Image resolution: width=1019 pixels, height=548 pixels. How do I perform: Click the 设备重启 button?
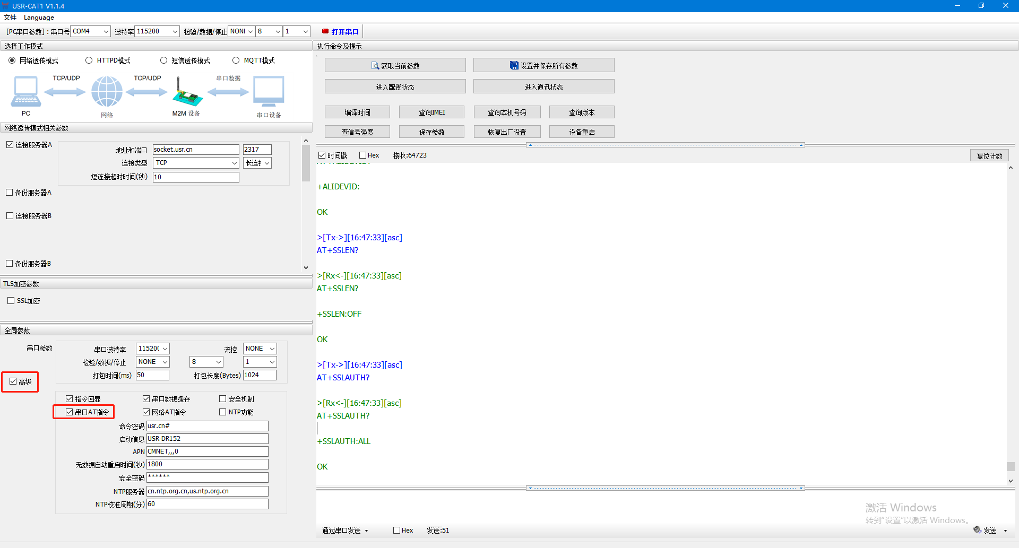coord(582,132)
